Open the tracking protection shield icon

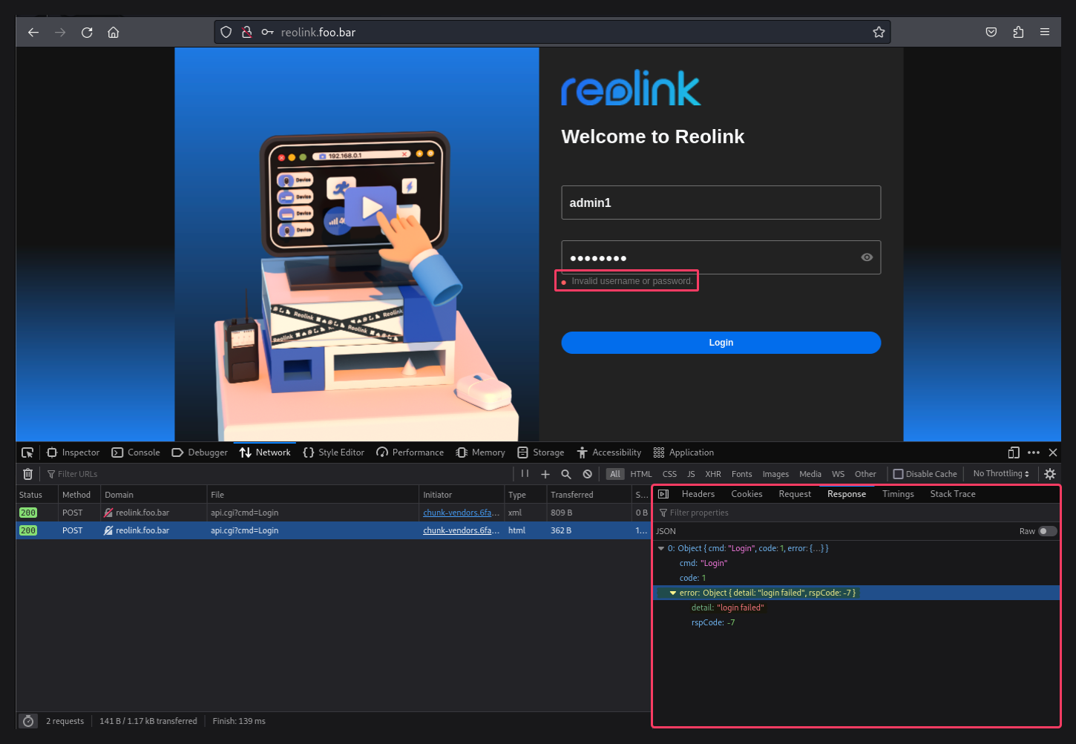click(x=226, y=33)
